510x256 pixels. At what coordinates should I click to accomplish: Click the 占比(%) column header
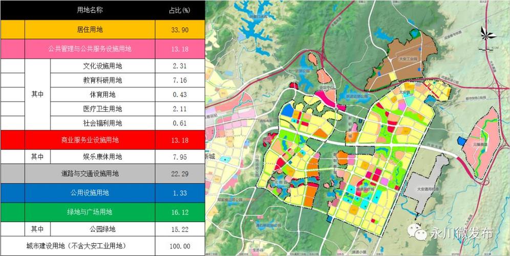[x=180, y=10]
